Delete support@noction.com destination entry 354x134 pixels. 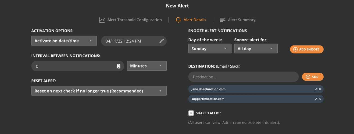tap(320, 99)
